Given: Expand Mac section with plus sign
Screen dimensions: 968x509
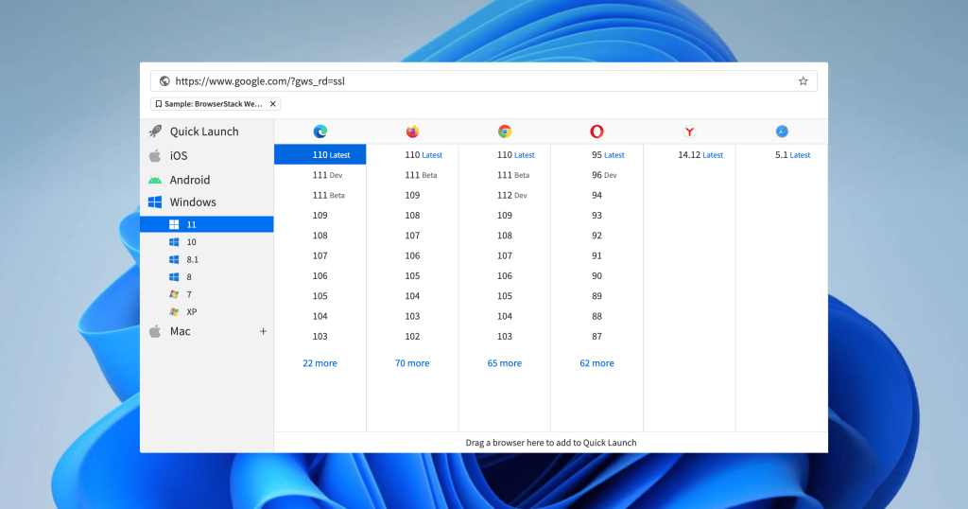Looking at the screenshot, I should pyautogui.click(x=263, y=331).
